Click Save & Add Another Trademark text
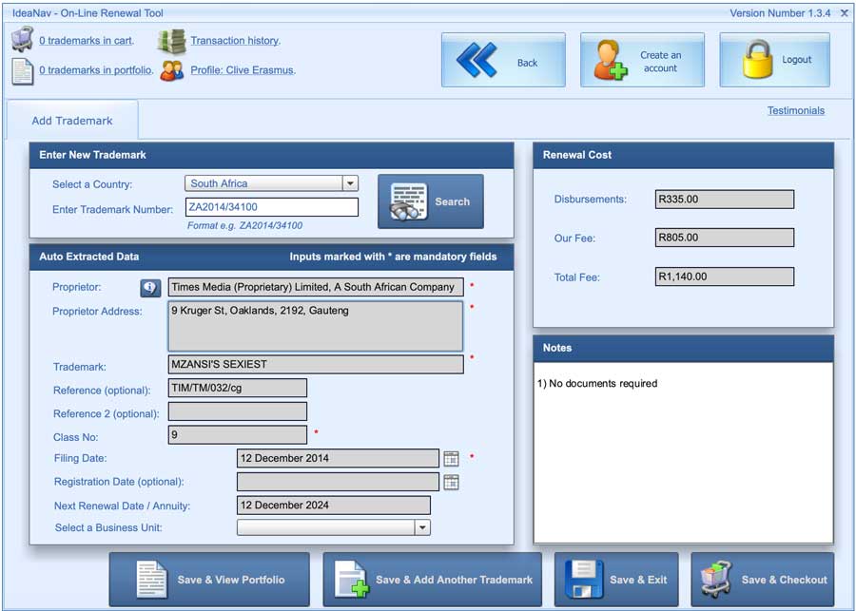Image resolution: width=856 pixels, height=611 pixels. coord(454,580)
